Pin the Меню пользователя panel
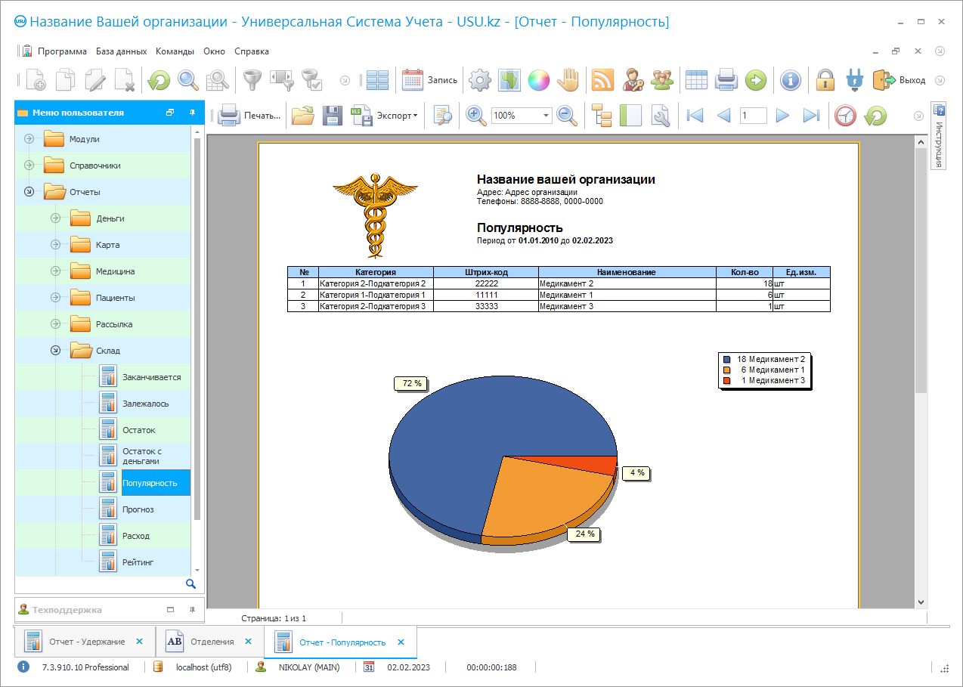The height and width of the screenshot is (687, 963). point(192,113)
